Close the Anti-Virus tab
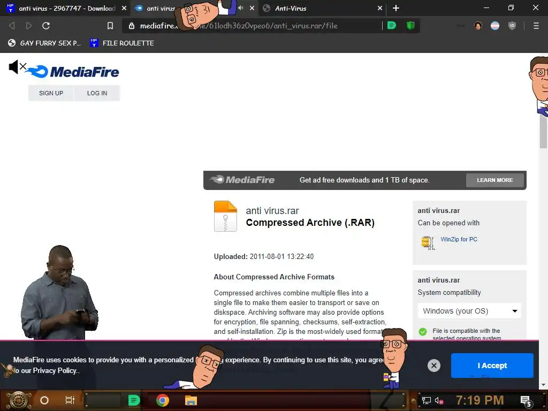Viewport: 548px width, 411px height. [380, 8]
